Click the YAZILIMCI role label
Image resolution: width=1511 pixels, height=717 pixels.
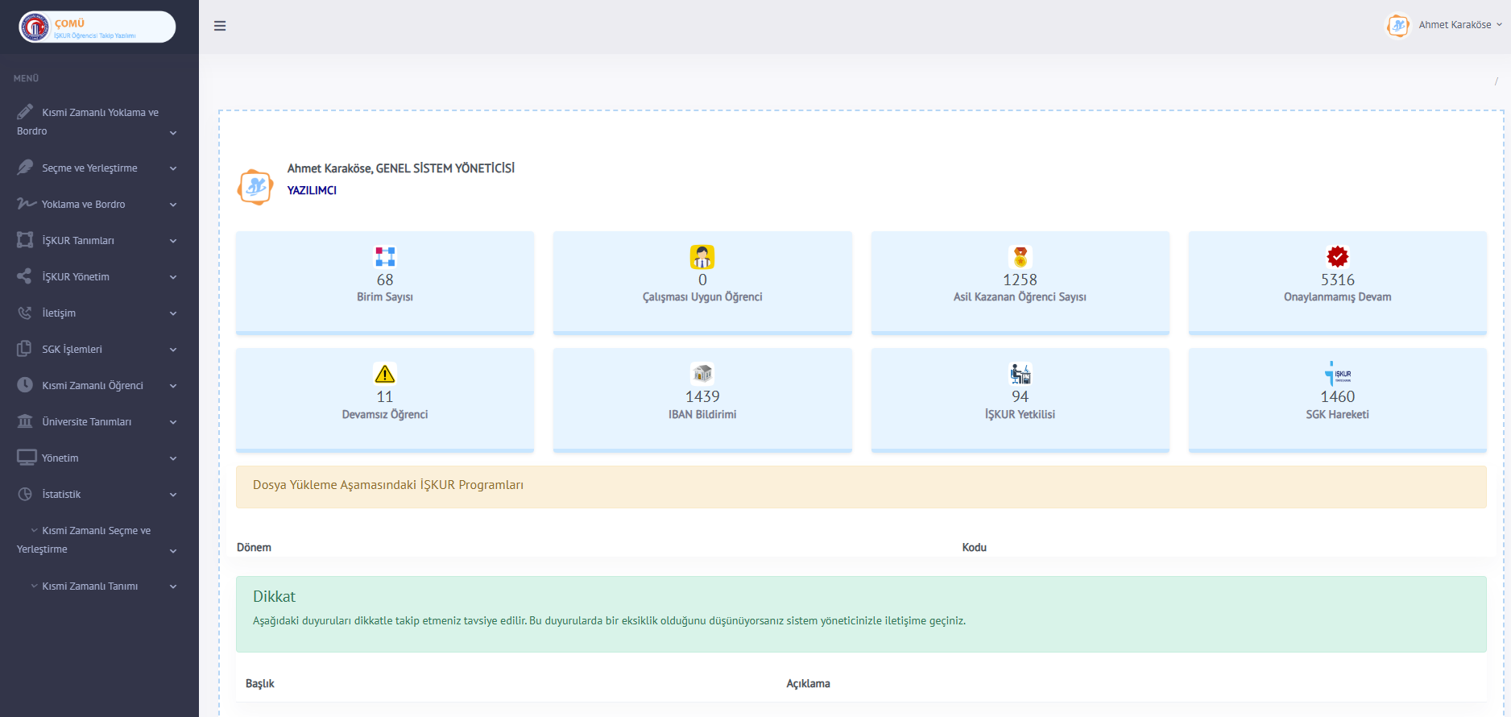point(312,190)
